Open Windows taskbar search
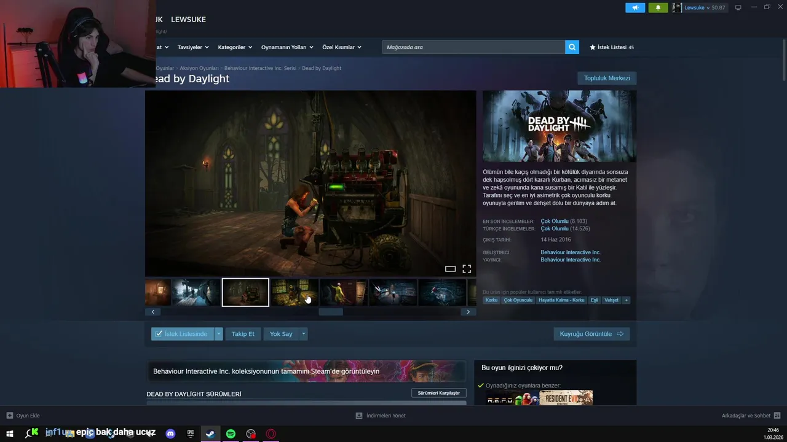The height and width of the screenshot is (442, 787). tap(30, 433)
